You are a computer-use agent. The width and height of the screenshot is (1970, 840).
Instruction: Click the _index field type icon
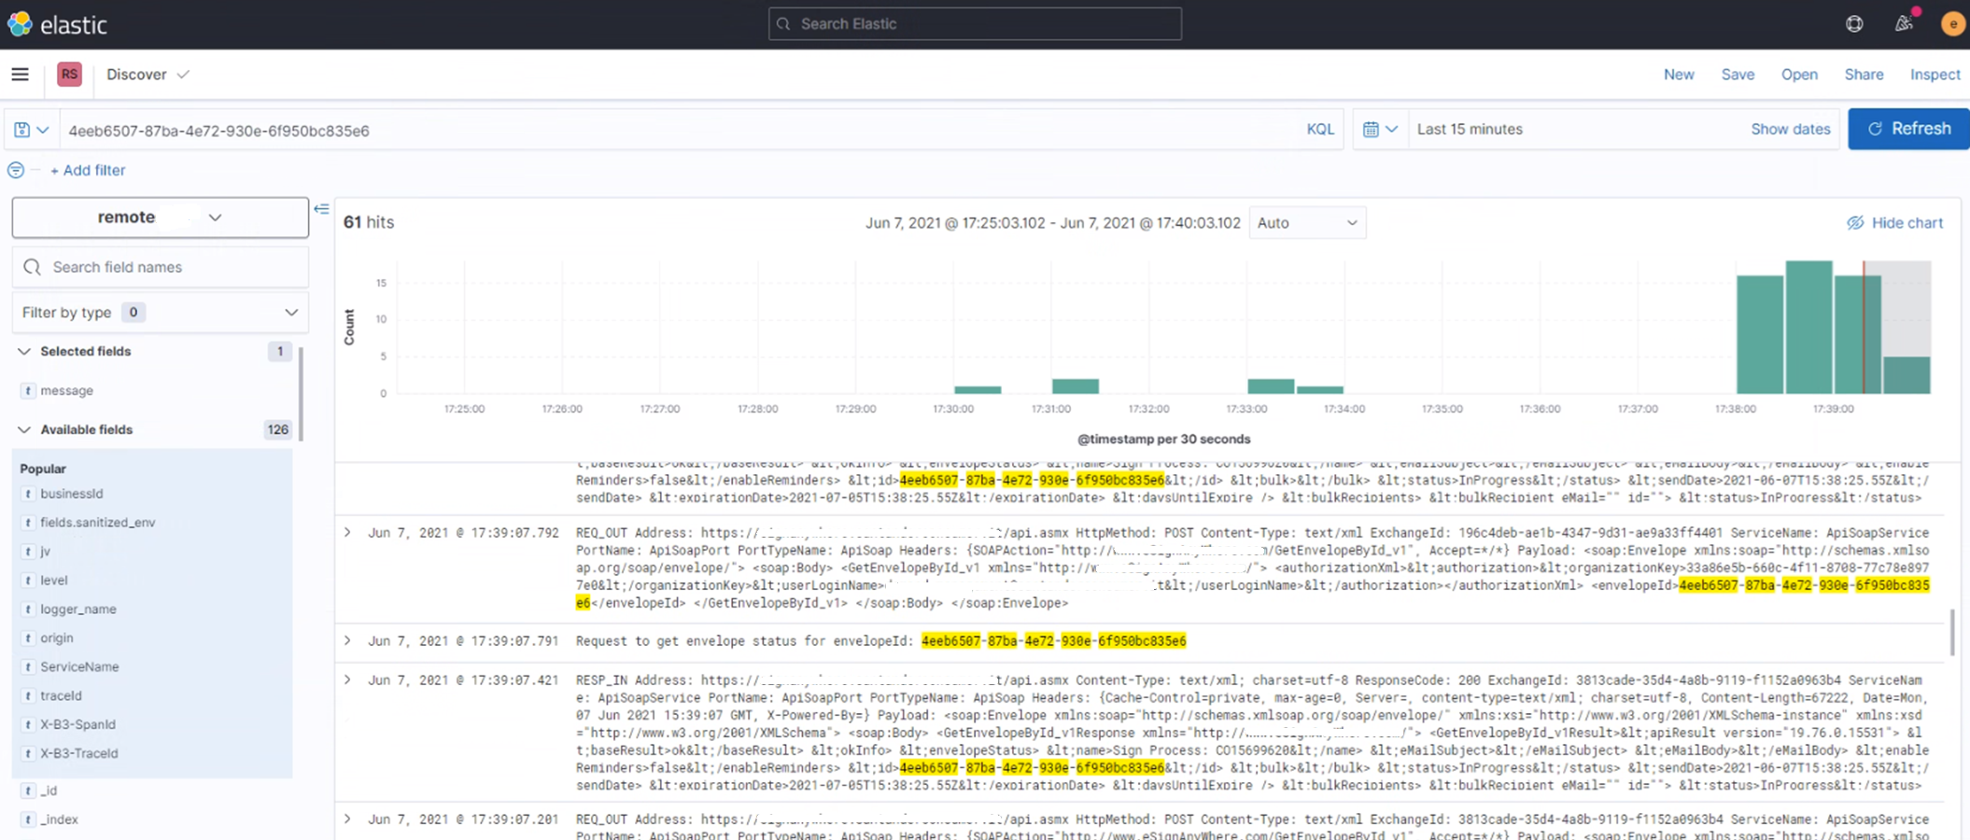[x=28, y=819]
